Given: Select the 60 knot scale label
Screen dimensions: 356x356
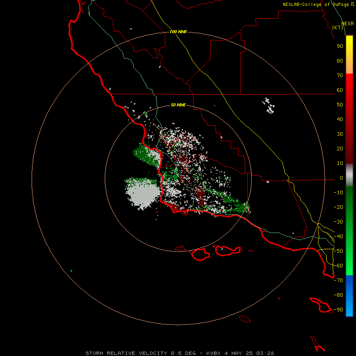Looking at the screenshot, I should [340, 90].
